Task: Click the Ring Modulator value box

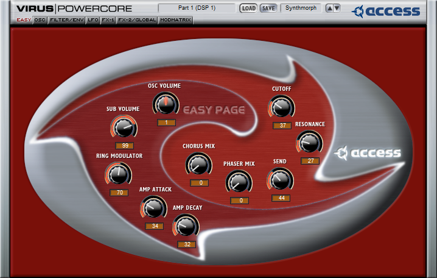Action: coord(119,193)
